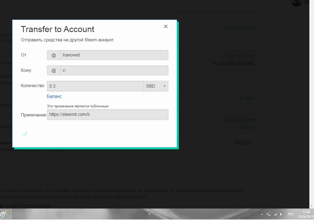Open the SBD currency dropdown
This screenshot has width=314, height=220.
click(x=156, y=86)
